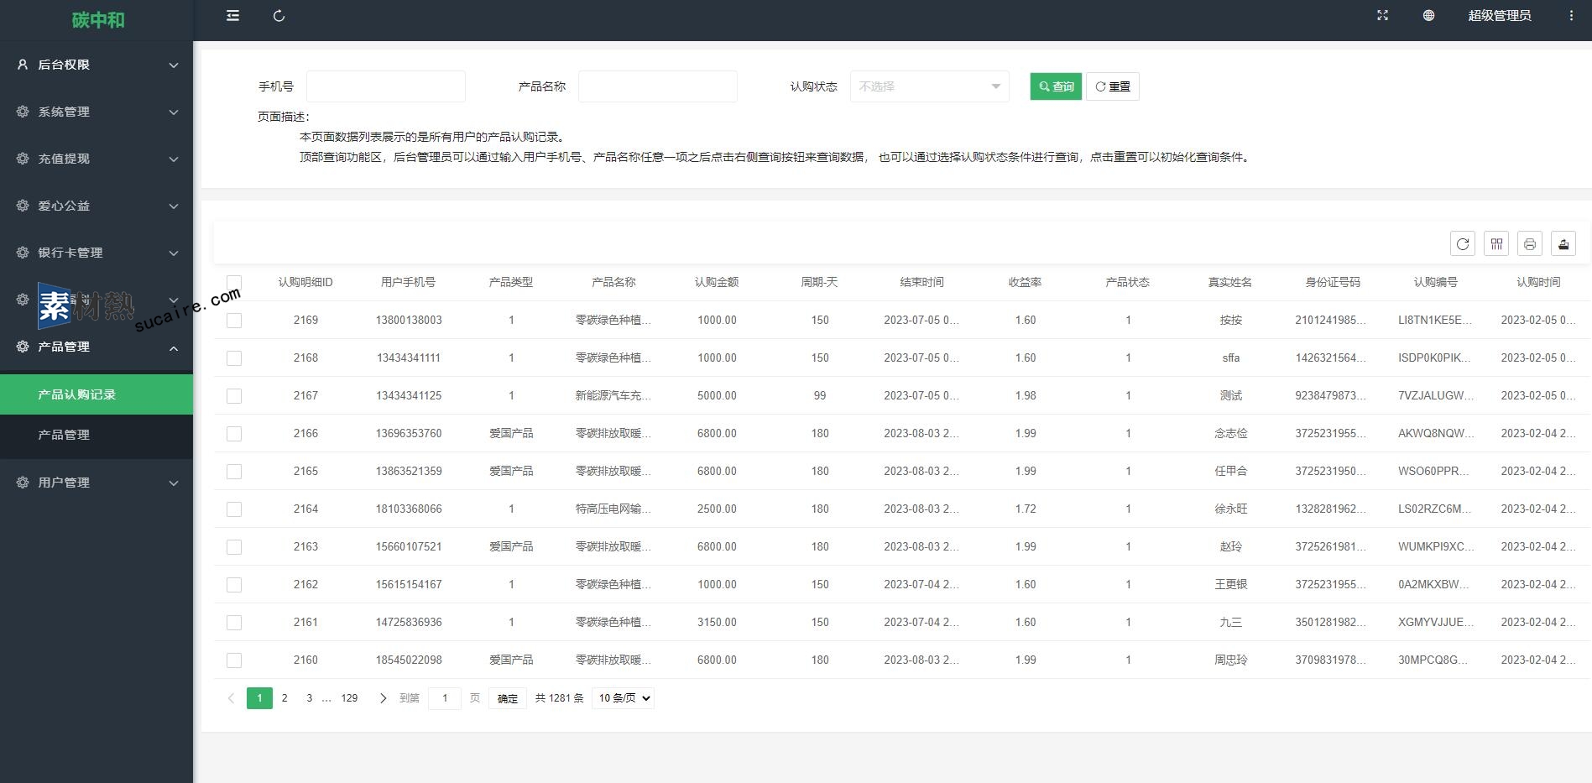Screen dimensions: 1592x783
Task: Check the row with ID 2168
Action: pos(234,358)
